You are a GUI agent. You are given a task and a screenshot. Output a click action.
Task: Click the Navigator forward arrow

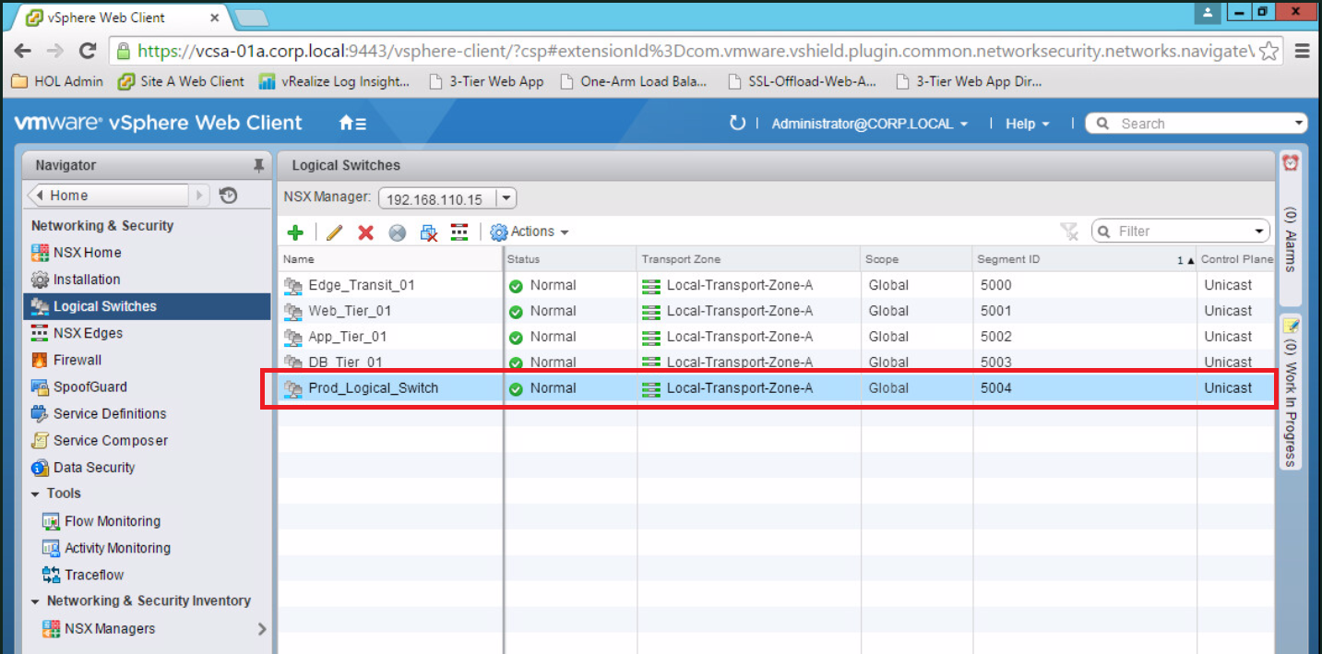200,196
